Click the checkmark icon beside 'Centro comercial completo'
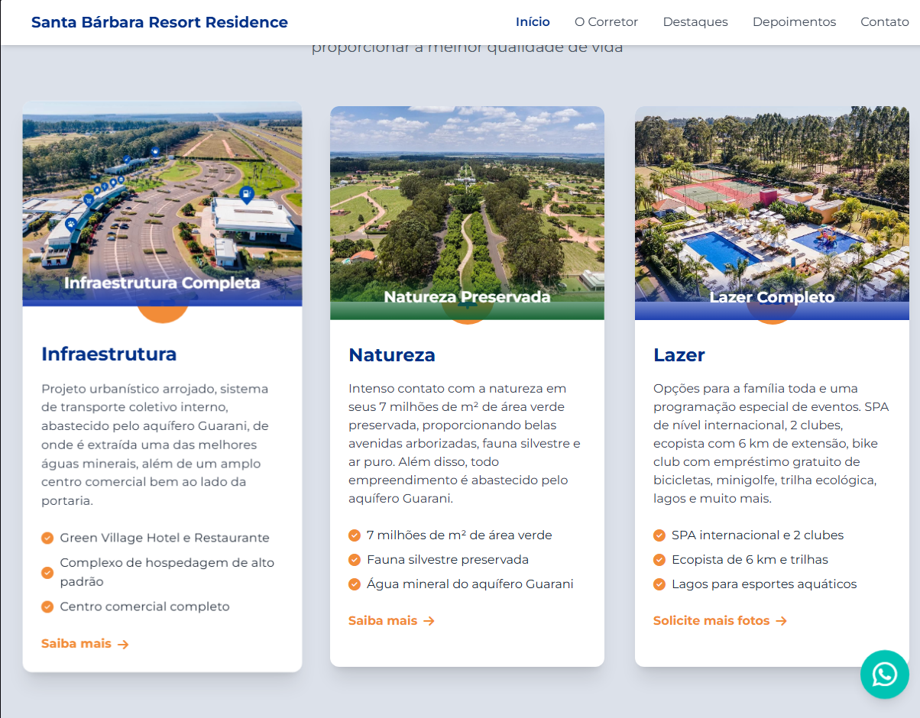This screenshot has width=920, height=718. click(x=47, y=606)
